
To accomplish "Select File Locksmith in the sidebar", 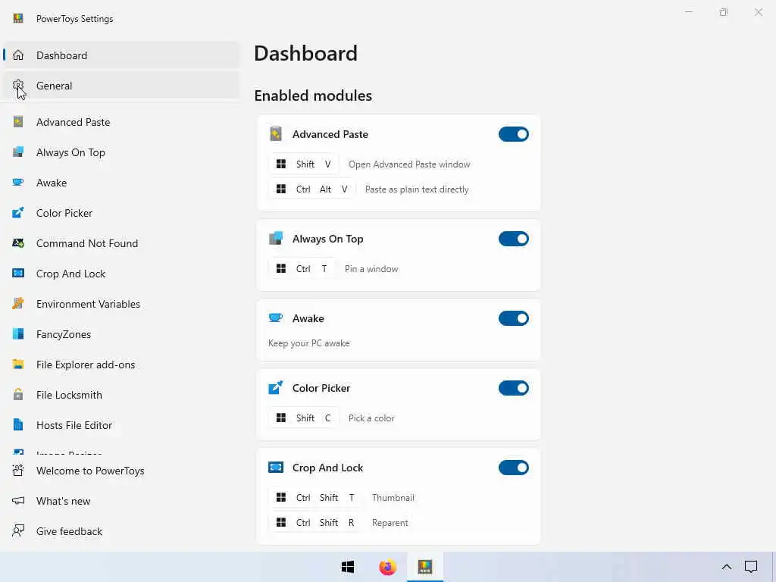I will 121,395.
